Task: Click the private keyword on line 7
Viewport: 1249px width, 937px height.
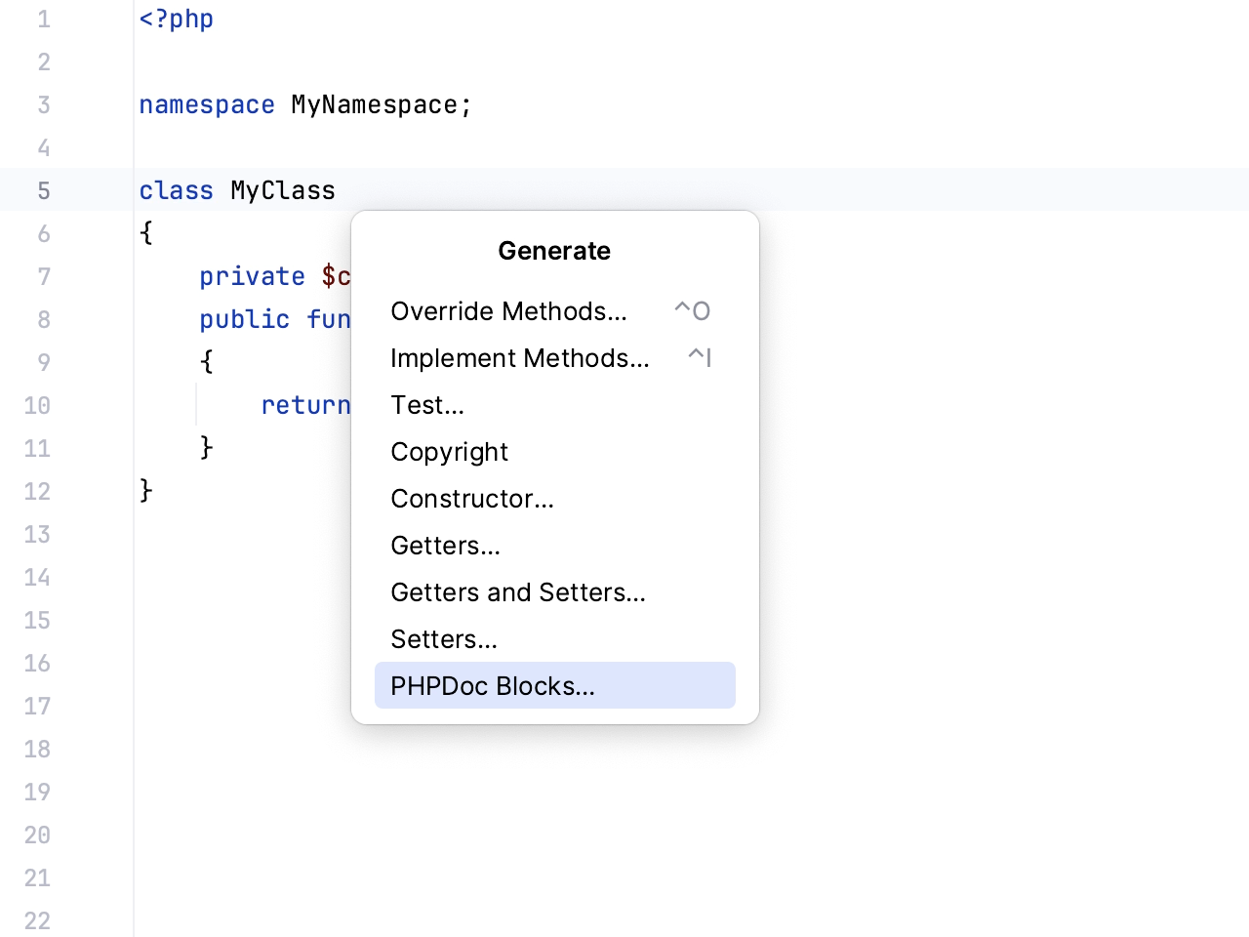Action: click(252, 276)
